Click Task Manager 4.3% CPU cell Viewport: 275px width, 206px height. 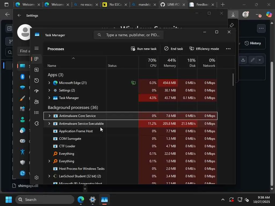click(148, 98)
